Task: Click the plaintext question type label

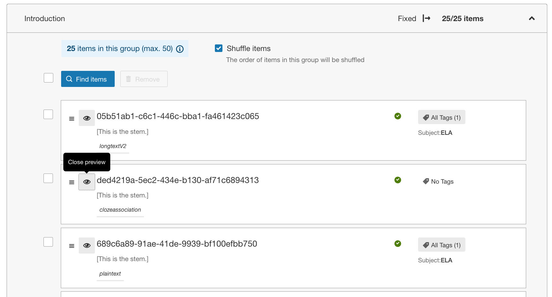Action: coord(110,274)
